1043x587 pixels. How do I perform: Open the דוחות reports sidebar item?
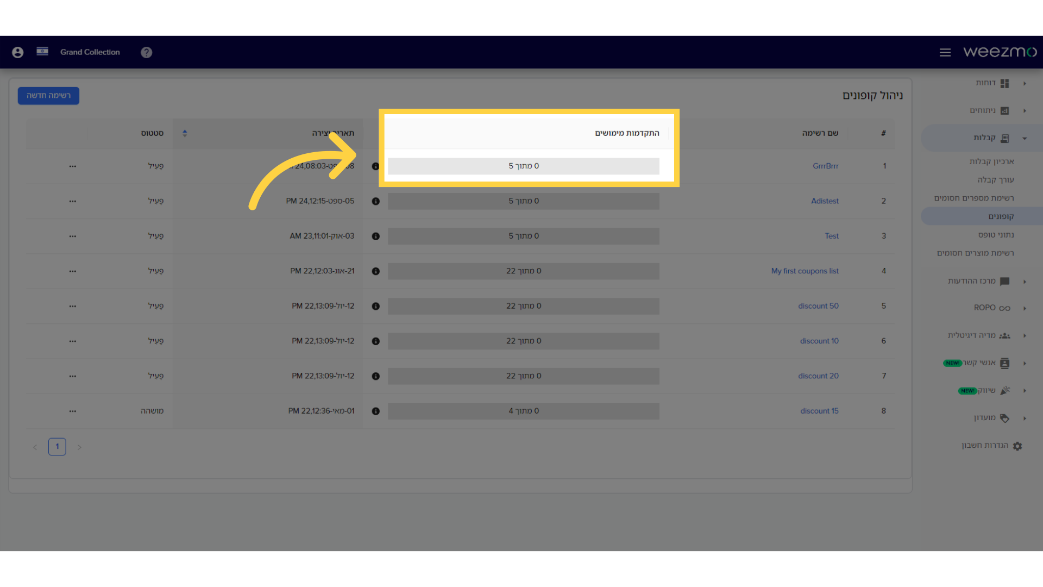point(985,83)
